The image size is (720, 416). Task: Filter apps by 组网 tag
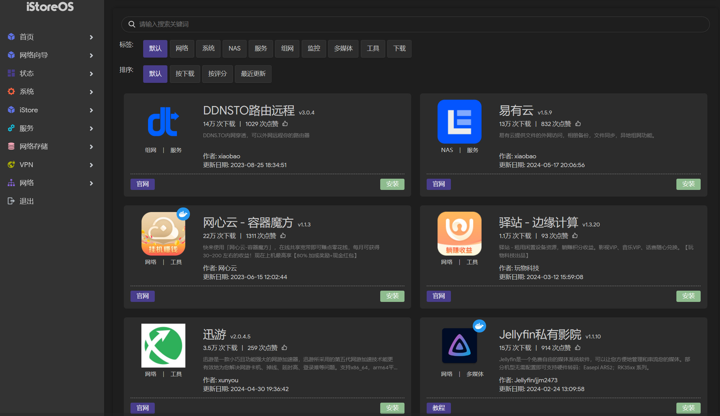[287, 48]
